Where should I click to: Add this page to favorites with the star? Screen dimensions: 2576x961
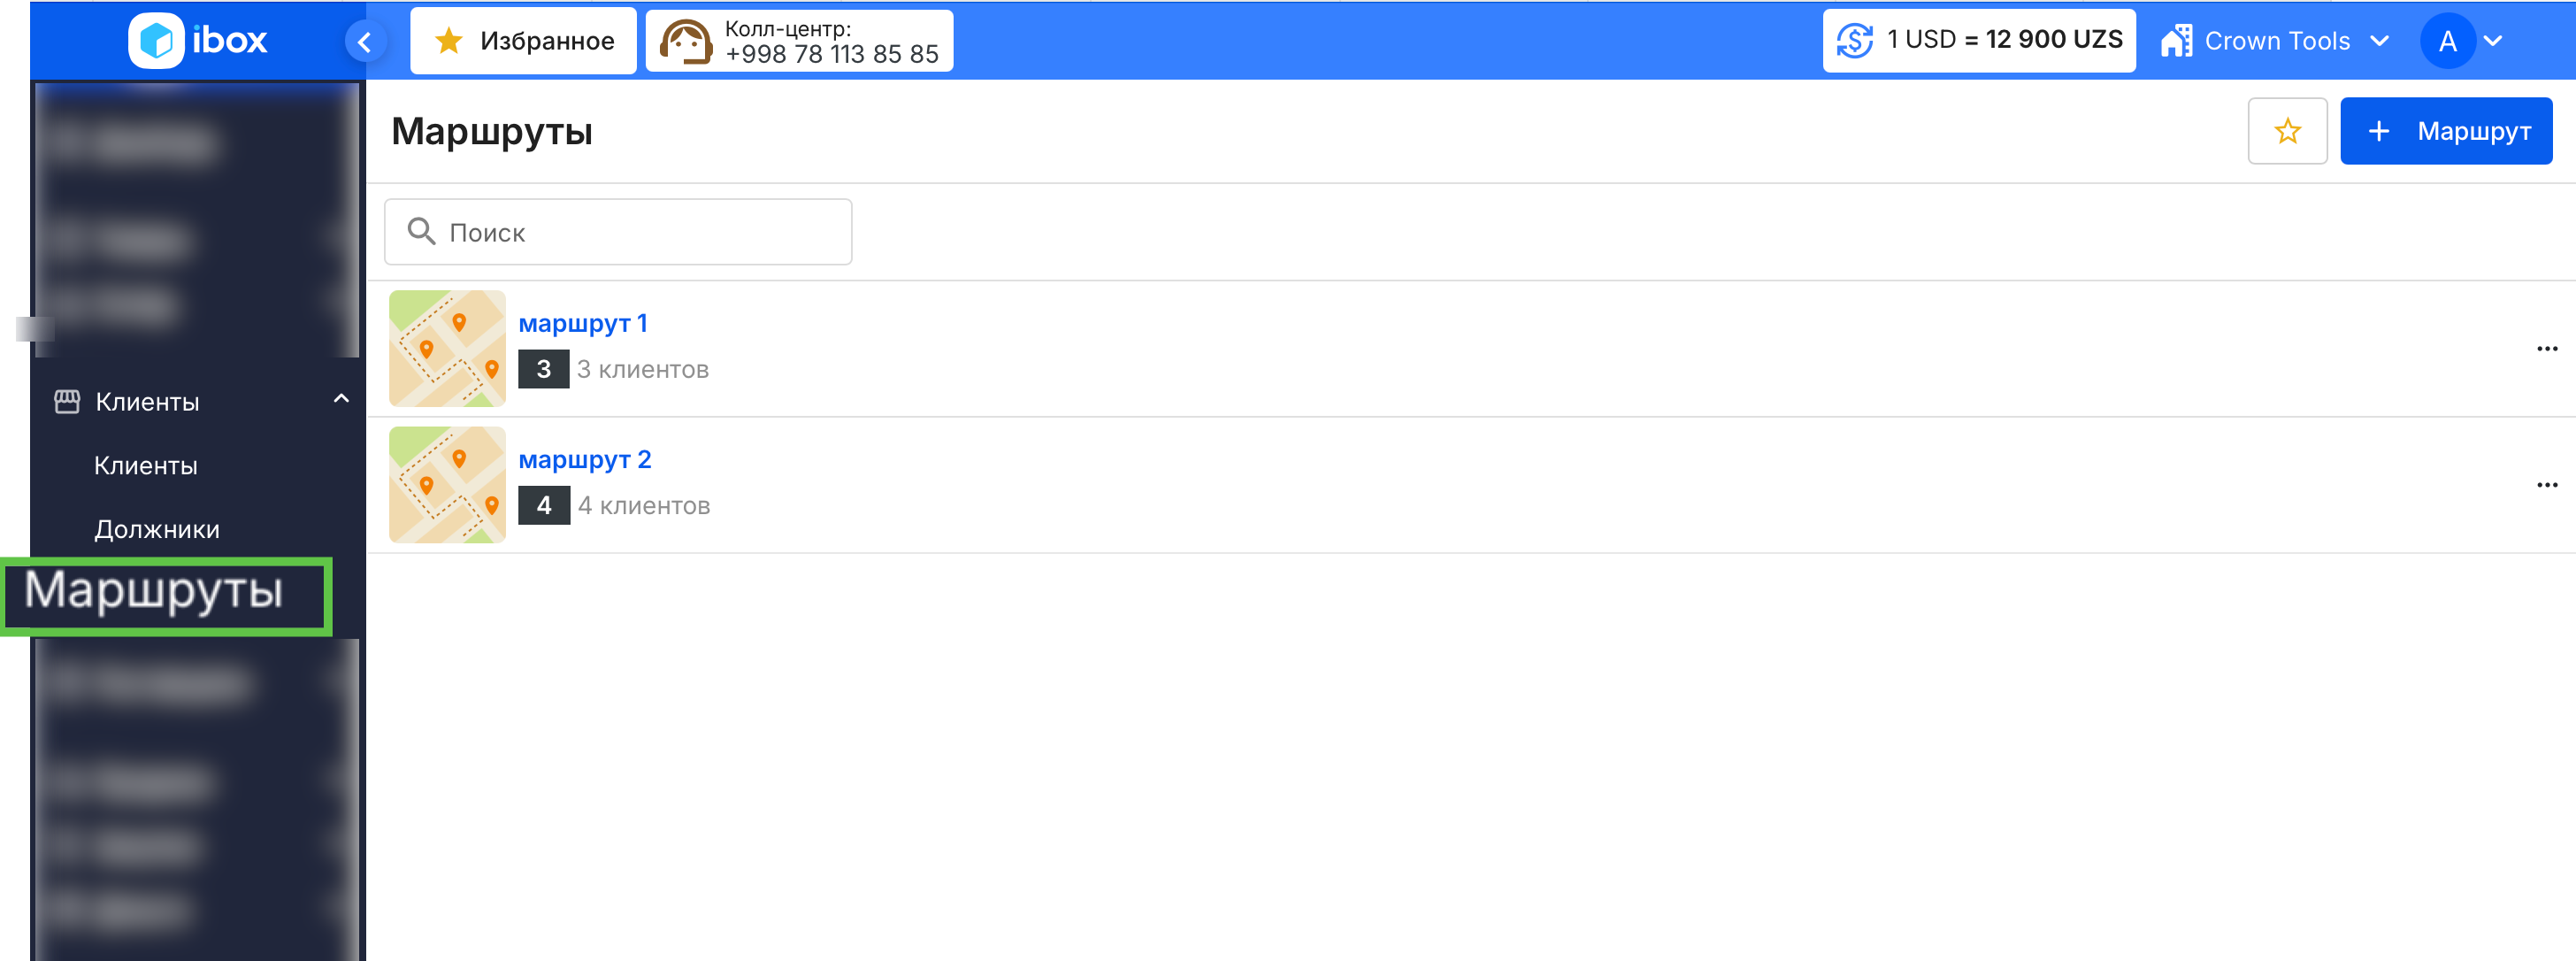(x=2286, y=131)
